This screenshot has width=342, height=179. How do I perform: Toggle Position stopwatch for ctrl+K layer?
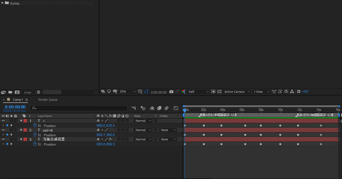point(35,135)
